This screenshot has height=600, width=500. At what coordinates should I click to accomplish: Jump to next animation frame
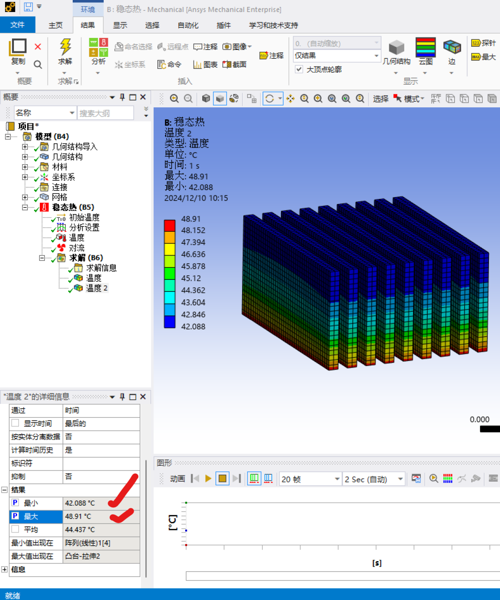(237, 478)
